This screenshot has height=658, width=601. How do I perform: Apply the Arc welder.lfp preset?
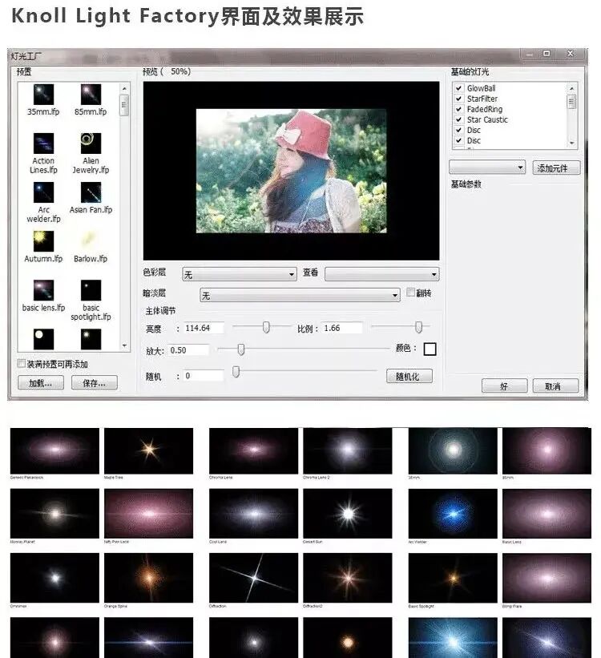[43, 192]
